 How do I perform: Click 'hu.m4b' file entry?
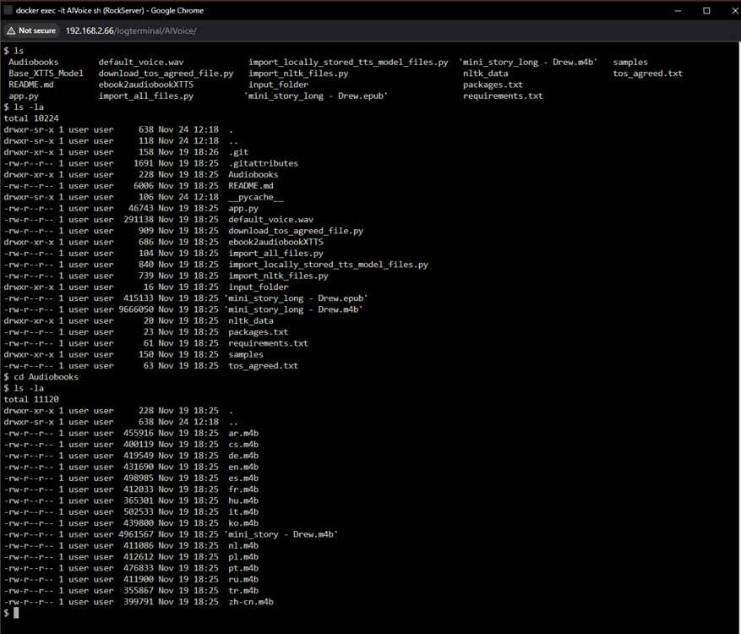[x=243, y=501]
